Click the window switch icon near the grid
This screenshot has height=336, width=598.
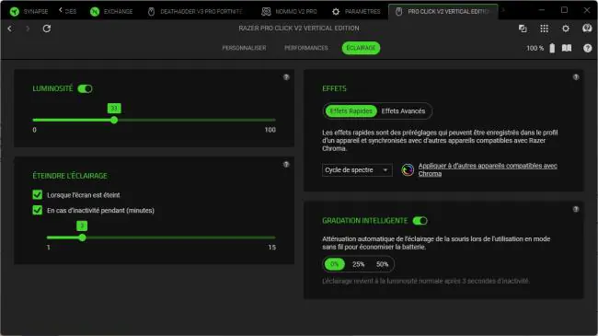pyautogui.click(x=523, y=29)
